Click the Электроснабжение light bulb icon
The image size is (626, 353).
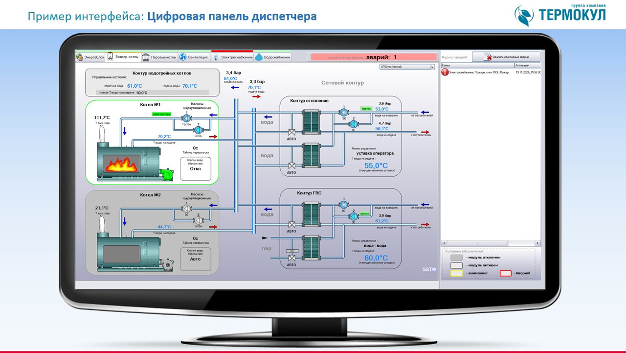coord(216,57)
